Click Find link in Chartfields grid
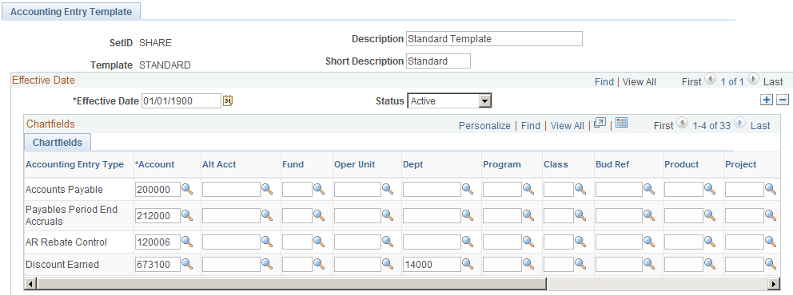Screen dimensions: 793x295 pyautogui.click(x=531, y=126)
